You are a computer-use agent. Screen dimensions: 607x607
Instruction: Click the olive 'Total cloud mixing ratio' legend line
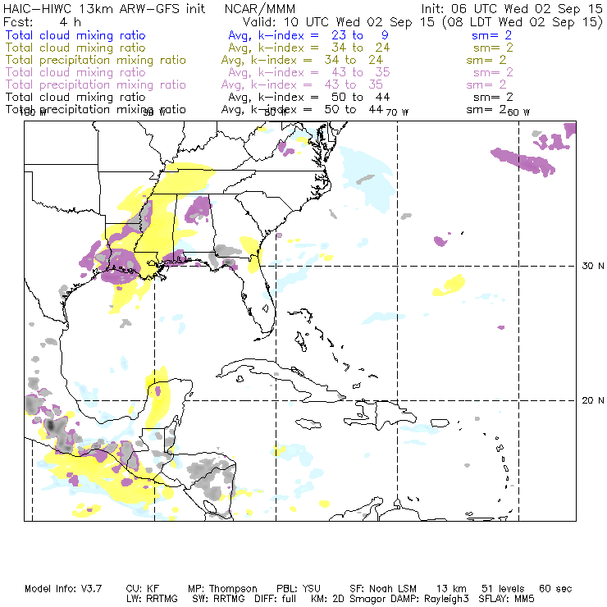tap(75, 48)
